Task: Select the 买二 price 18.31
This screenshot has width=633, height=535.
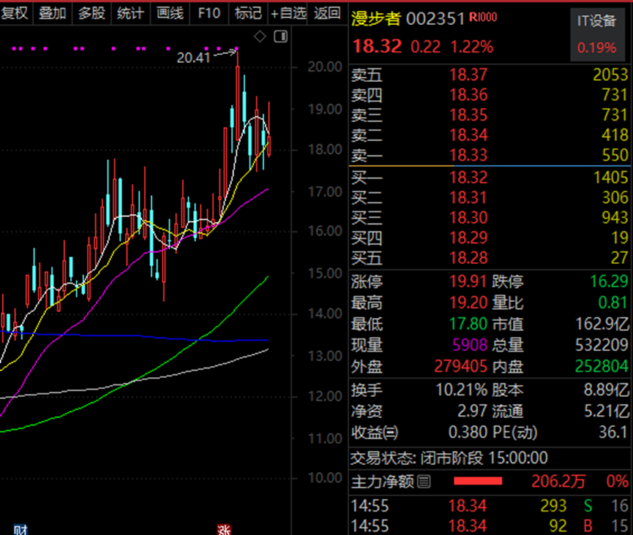Action: (468, 197)
